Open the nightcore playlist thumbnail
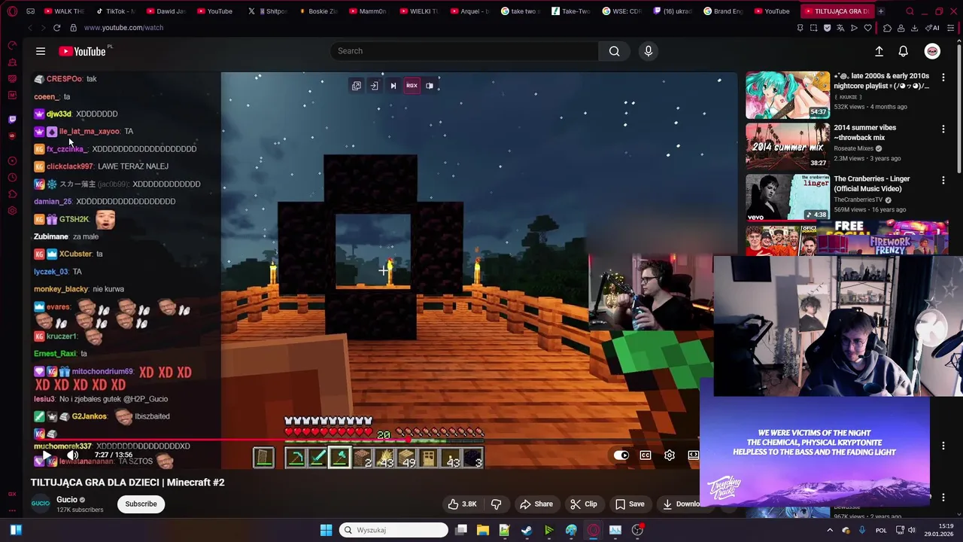 tap(788, 96)
